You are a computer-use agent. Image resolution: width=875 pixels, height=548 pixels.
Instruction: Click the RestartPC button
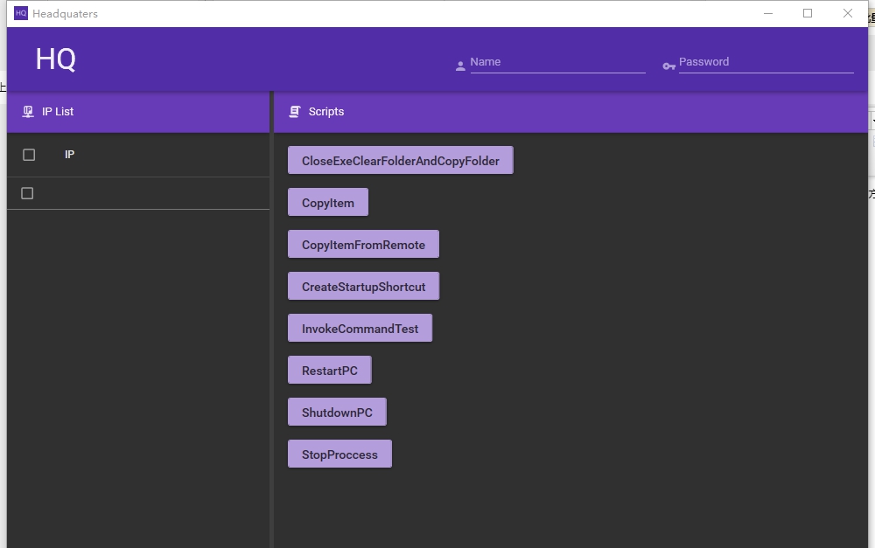329,371
